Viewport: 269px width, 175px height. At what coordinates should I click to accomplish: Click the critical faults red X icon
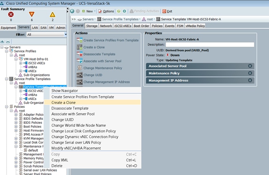(11, 14)
